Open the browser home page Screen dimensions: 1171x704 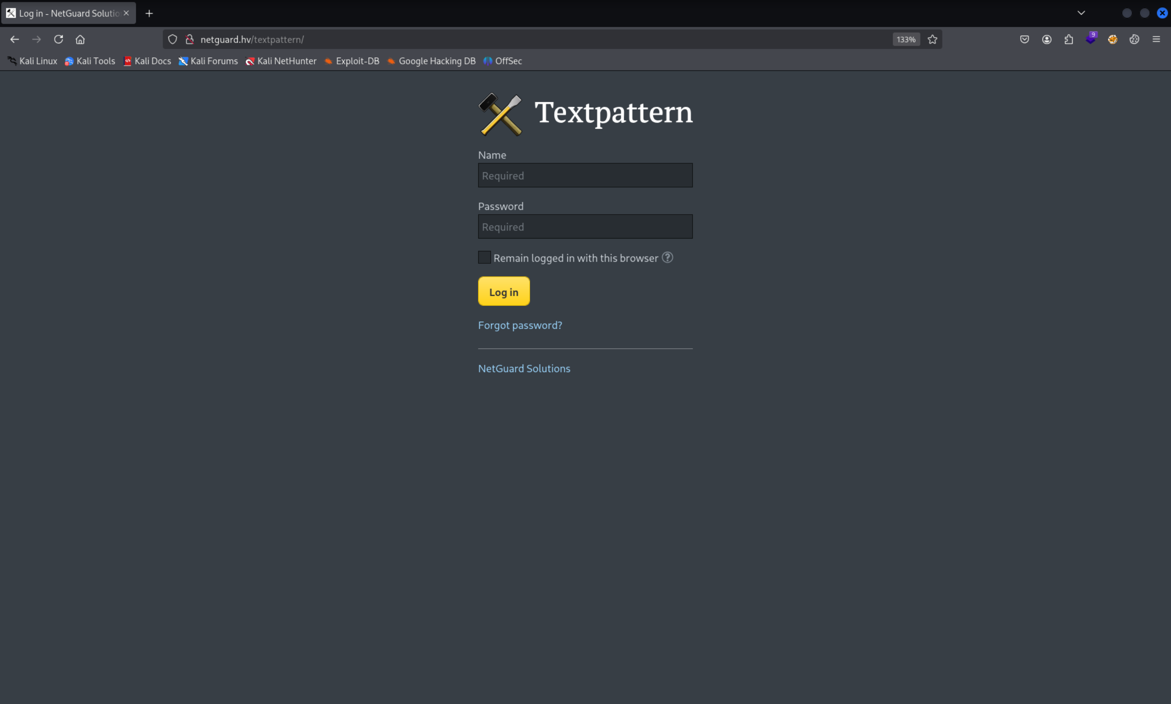pyautogui.click(x=80, y=39)
